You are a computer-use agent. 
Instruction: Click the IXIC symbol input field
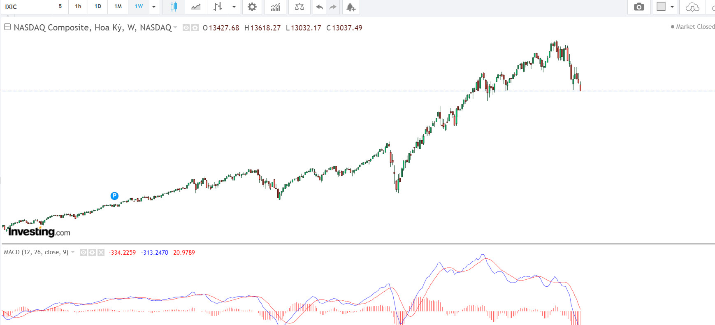click(x=27, y=7)
